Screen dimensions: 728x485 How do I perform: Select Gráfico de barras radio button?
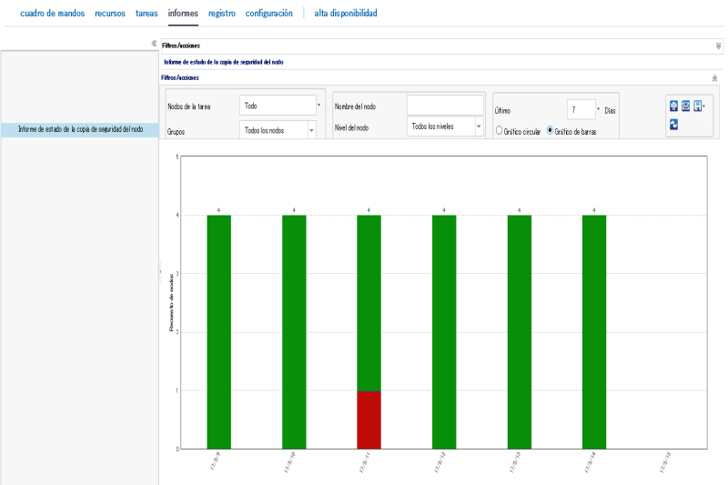point(550,130)
